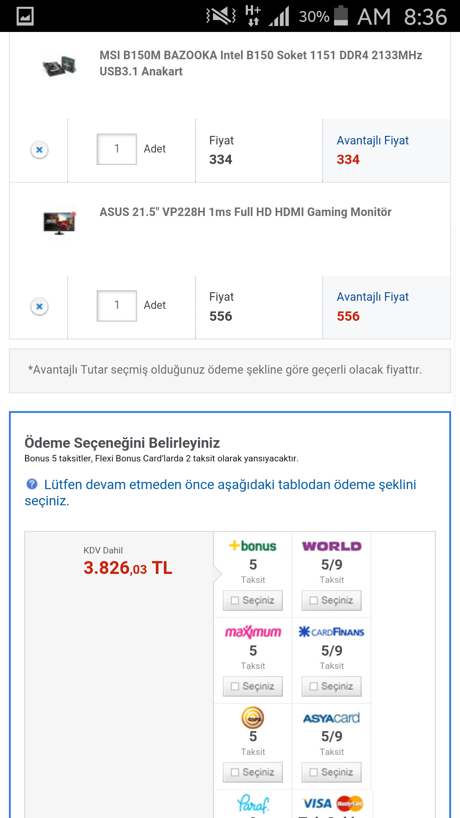
Task: Tap the Visa MasterCard logo
Action: pyautogui.click(x=333, y=804)
